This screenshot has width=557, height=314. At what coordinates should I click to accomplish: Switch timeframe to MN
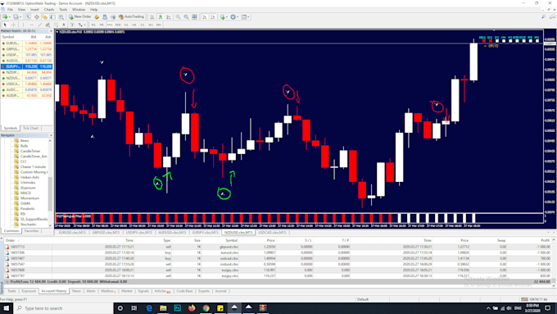tap(159, 25)
